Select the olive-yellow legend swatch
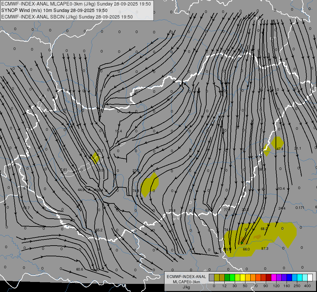 point(217,277)
